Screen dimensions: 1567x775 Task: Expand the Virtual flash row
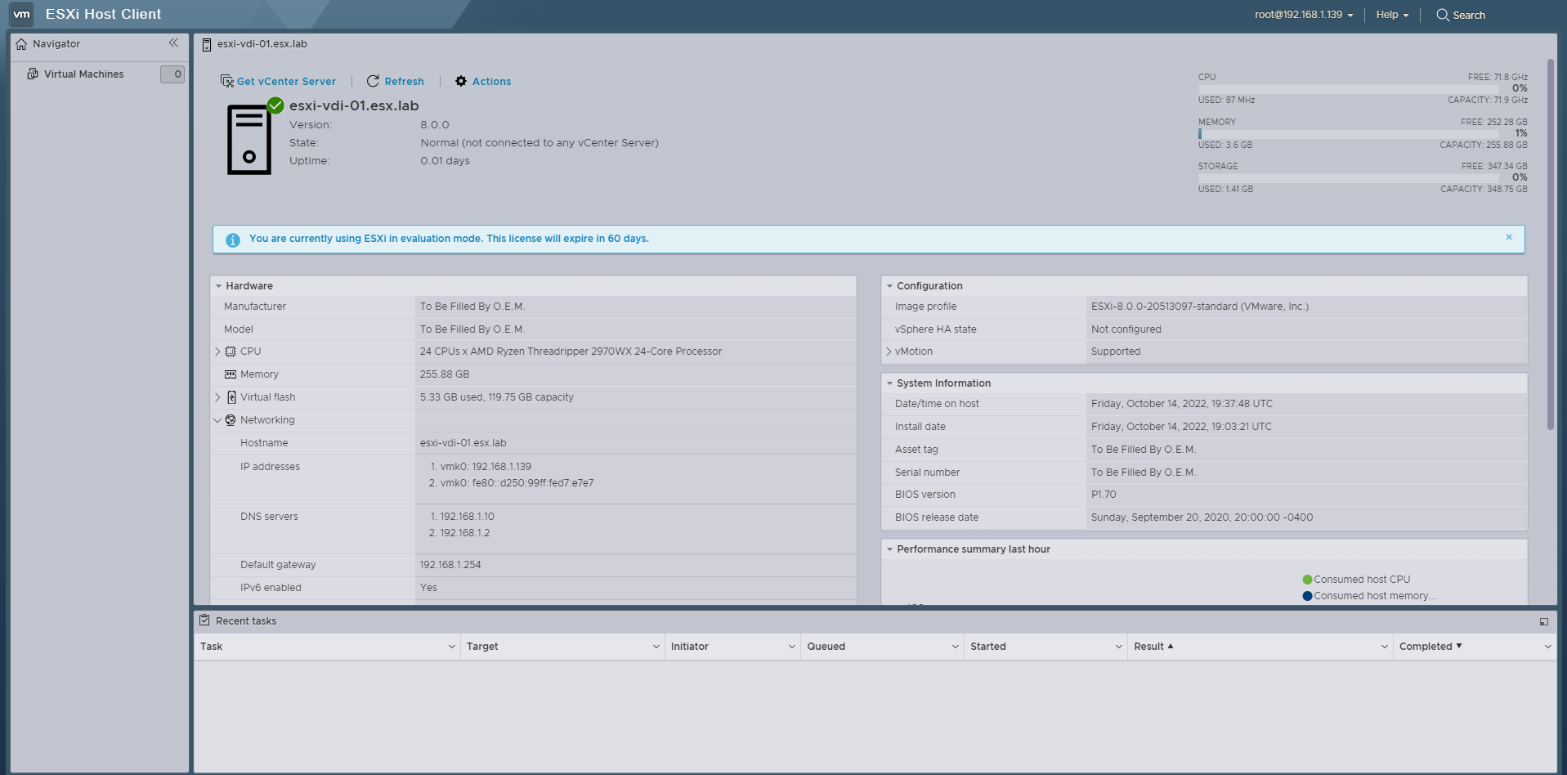pyautogui.click(x=217, y=397)
